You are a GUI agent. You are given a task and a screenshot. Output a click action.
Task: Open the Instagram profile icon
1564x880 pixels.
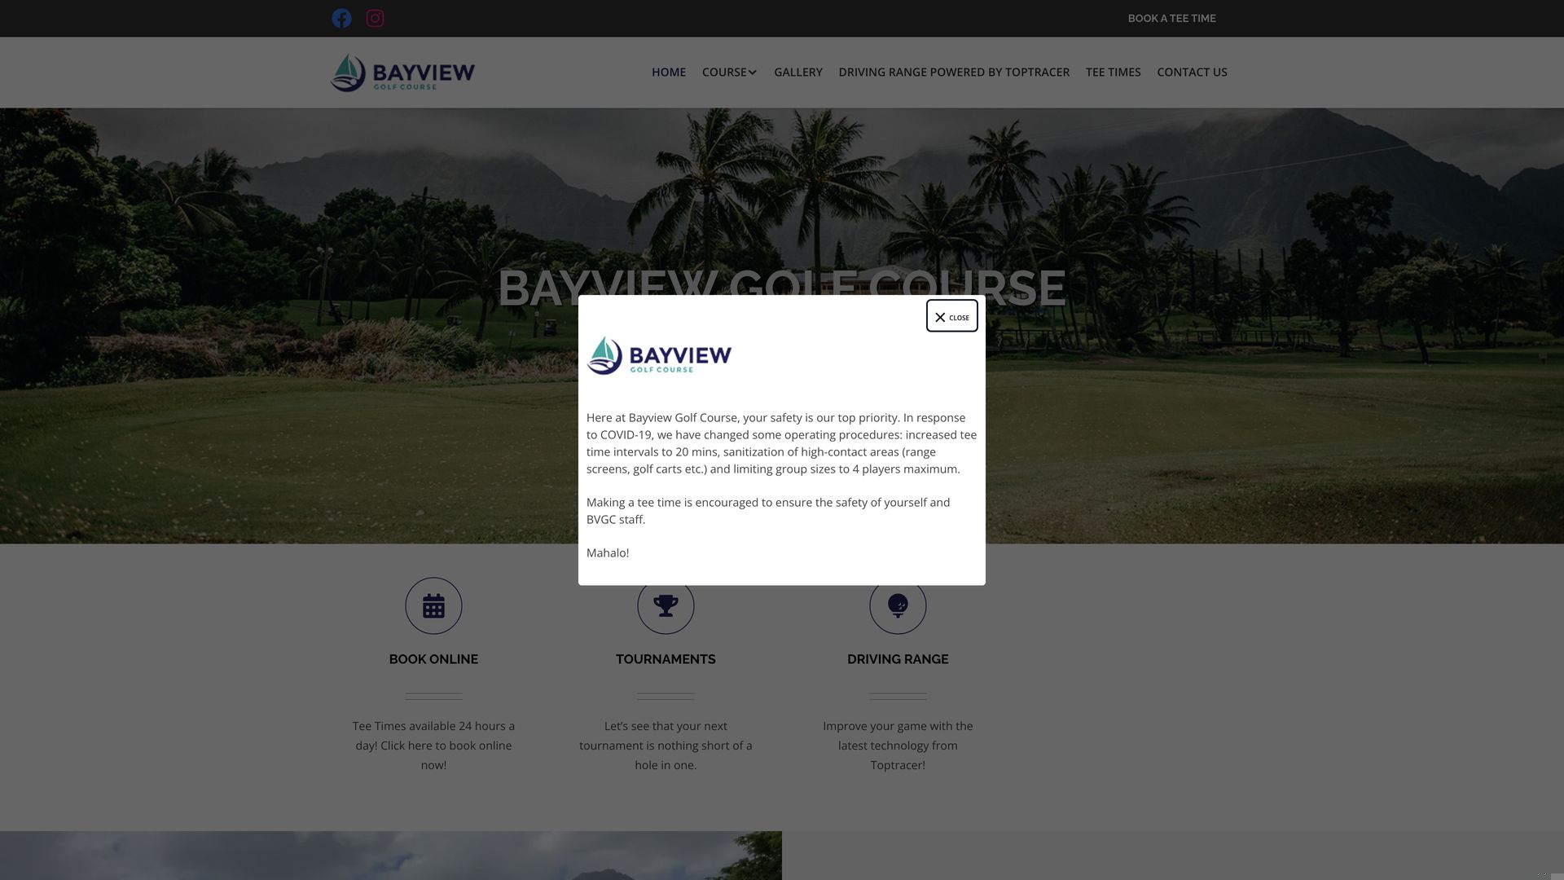pyautogui.click(x=375, y=18)
